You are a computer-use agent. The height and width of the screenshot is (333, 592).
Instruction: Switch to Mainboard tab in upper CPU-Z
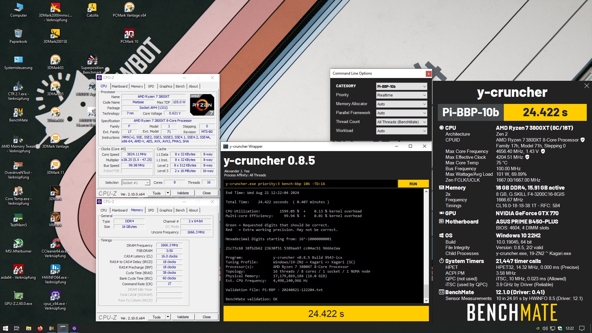[x=119, y=86]
